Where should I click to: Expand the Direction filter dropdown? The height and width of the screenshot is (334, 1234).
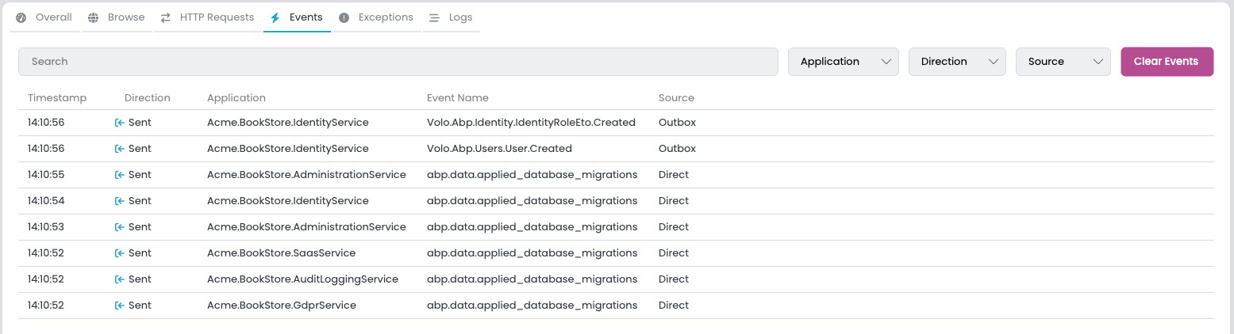coord(957,62)
